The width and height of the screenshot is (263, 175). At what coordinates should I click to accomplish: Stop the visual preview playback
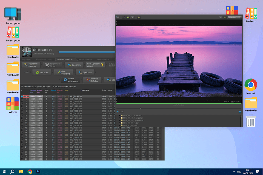coord(122,112)
